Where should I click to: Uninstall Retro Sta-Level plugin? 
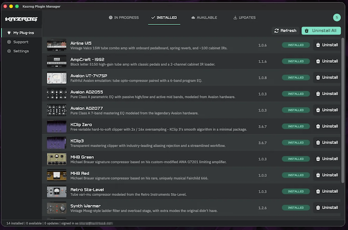327,191
